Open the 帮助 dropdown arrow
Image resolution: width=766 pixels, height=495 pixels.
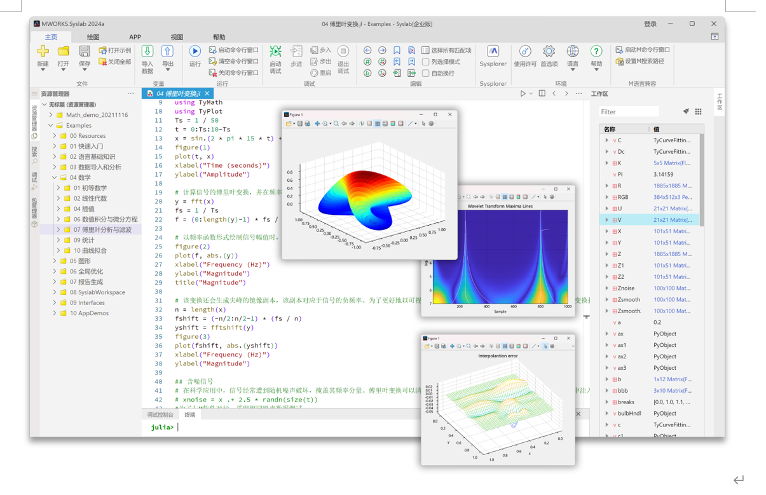click(596, 70)
